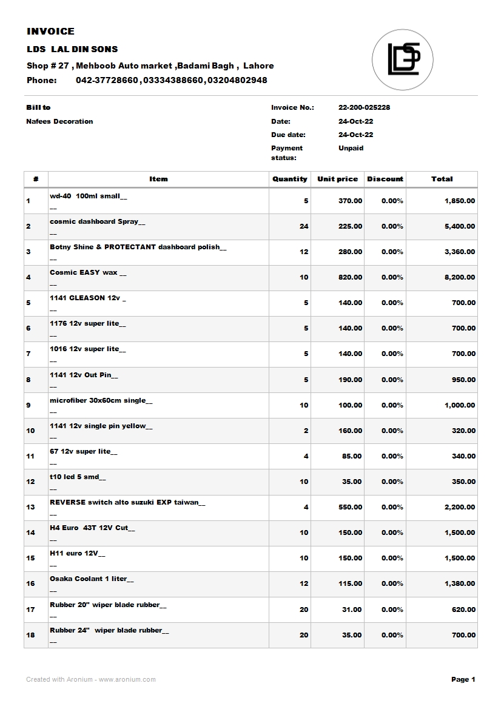Click the Page 1 indicator
The height and width of the screenshot is (709, 501).
tap(463, 679)
